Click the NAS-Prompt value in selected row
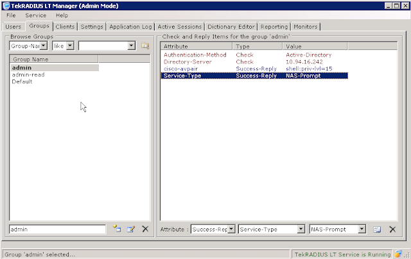The image size is (411, 259). point(303,76)
